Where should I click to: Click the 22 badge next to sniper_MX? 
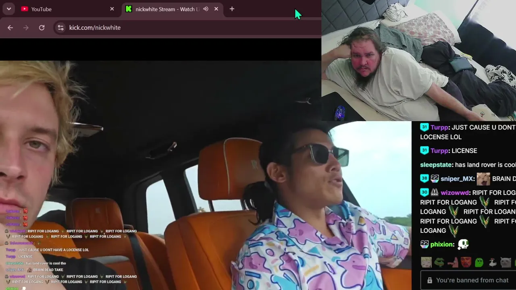pos(435,178)
